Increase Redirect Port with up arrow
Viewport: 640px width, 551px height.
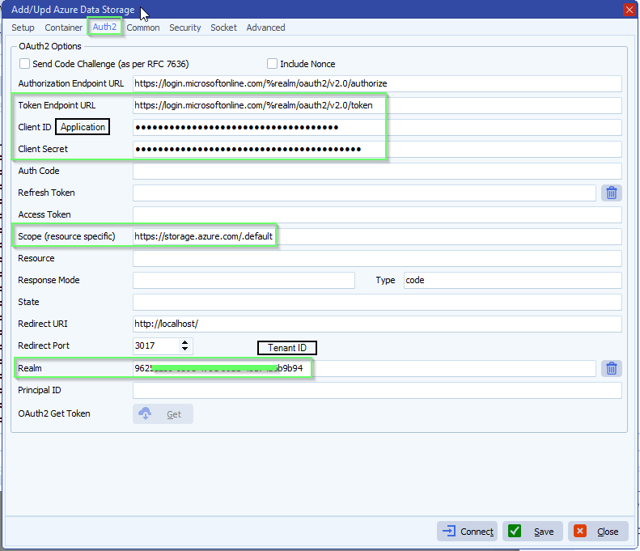click(185, 342)
